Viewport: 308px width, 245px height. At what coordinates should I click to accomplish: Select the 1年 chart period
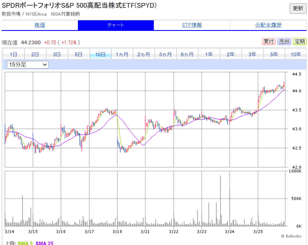tap(209, 54)
